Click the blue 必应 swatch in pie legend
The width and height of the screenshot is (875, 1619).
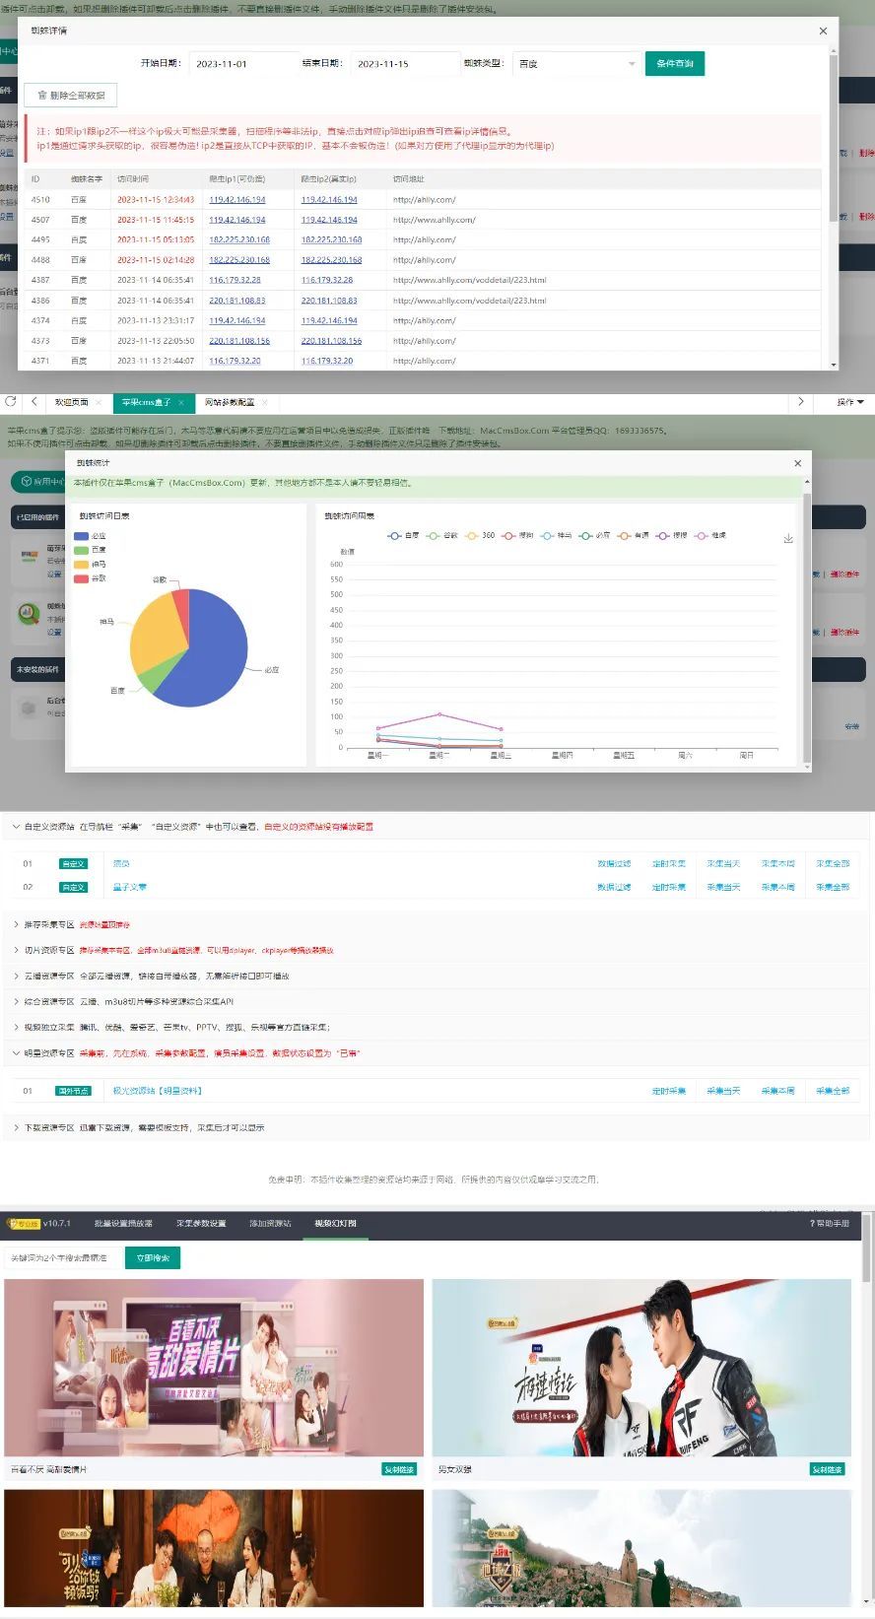pos(82,536)
